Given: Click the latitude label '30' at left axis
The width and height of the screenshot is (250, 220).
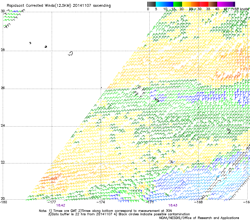Looking at the screenshot, I should (3, 11).
